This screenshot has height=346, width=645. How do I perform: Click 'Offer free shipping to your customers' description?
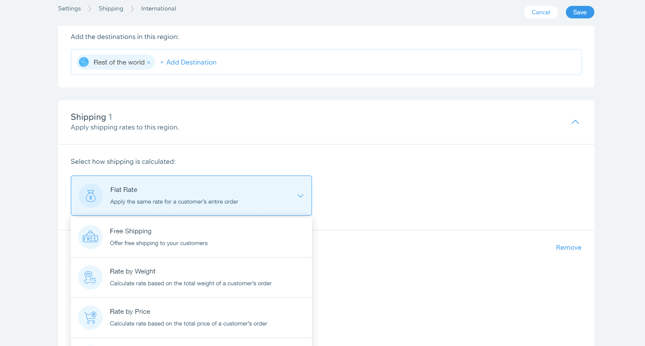click(x=159, y=243)
